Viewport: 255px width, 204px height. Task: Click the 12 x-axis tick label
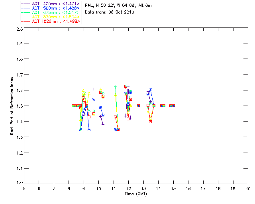pos(128,188)
